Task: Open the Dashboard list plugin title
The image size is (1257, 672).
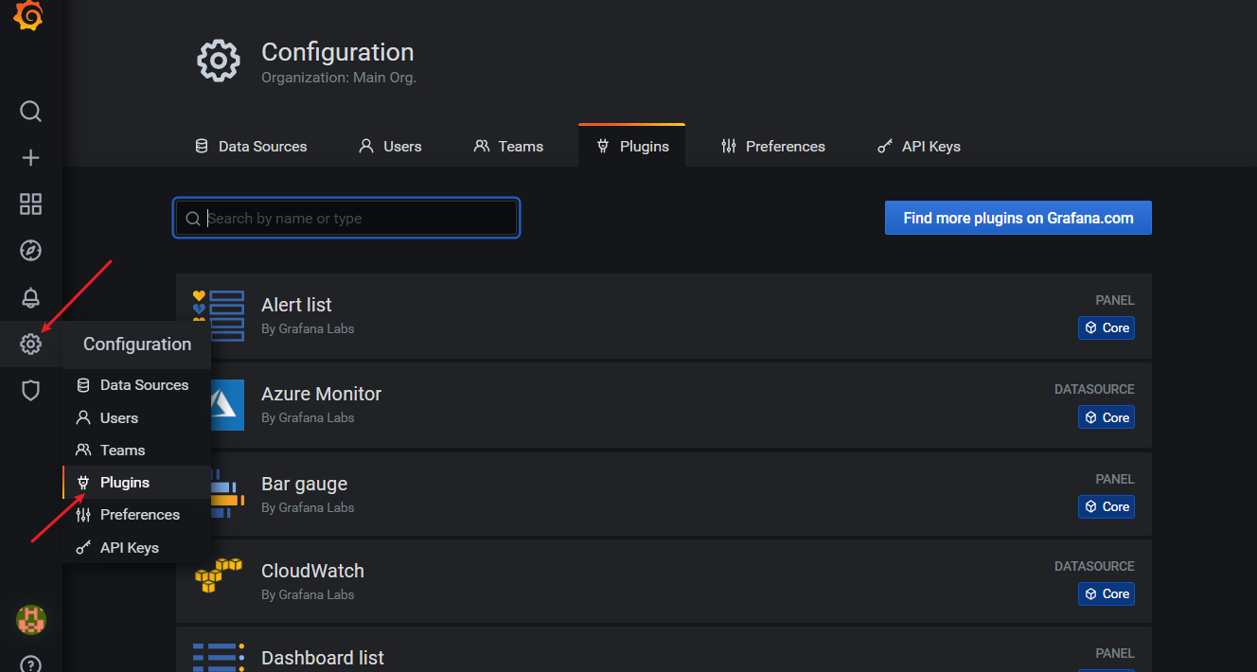Action: 323,658
